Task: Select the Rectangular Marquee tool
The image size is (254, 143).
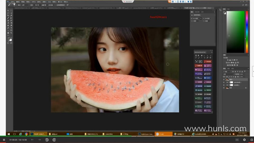Action: click(x=11, y=10)
